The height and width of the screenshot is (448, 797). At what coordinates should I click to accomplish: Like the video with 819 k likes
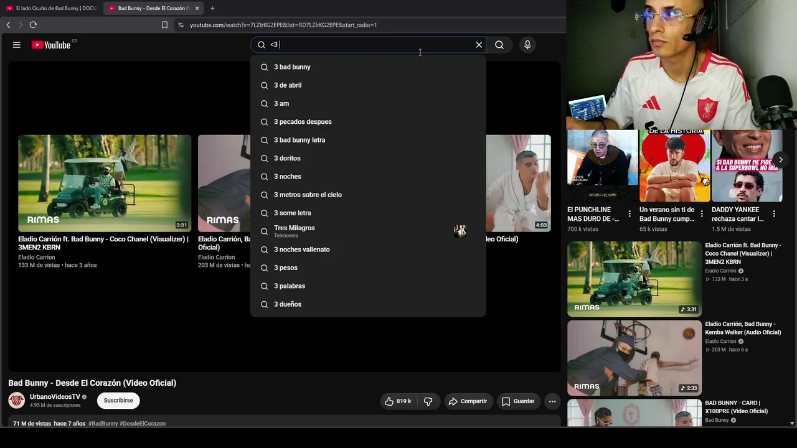[398, 401]
